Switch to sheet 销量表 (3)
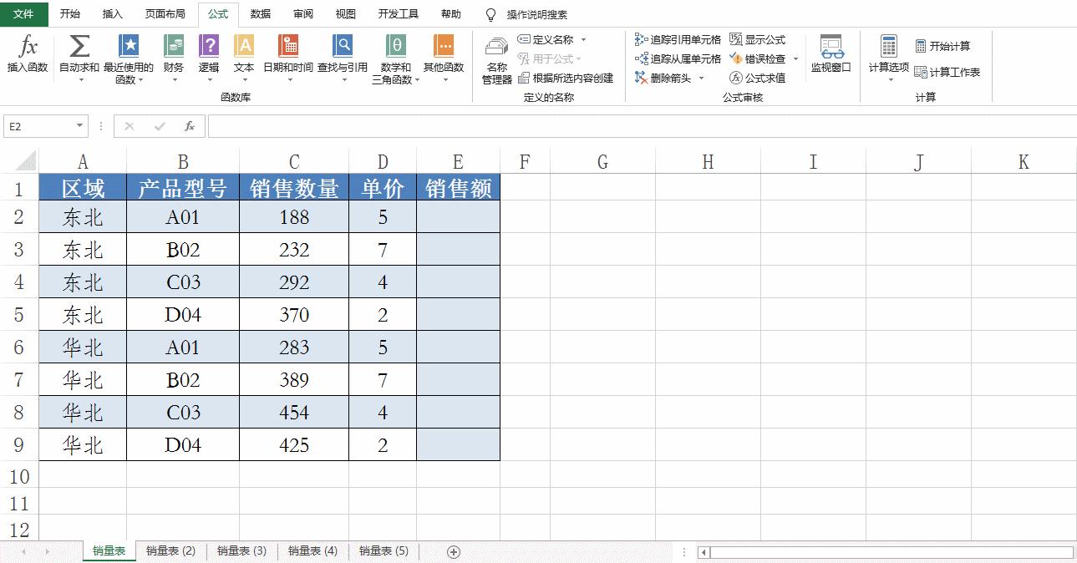 coord(241,551)
